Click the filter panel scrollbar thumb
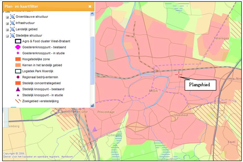The width and height of the screenshot is (243, 162). click(92, 60)
